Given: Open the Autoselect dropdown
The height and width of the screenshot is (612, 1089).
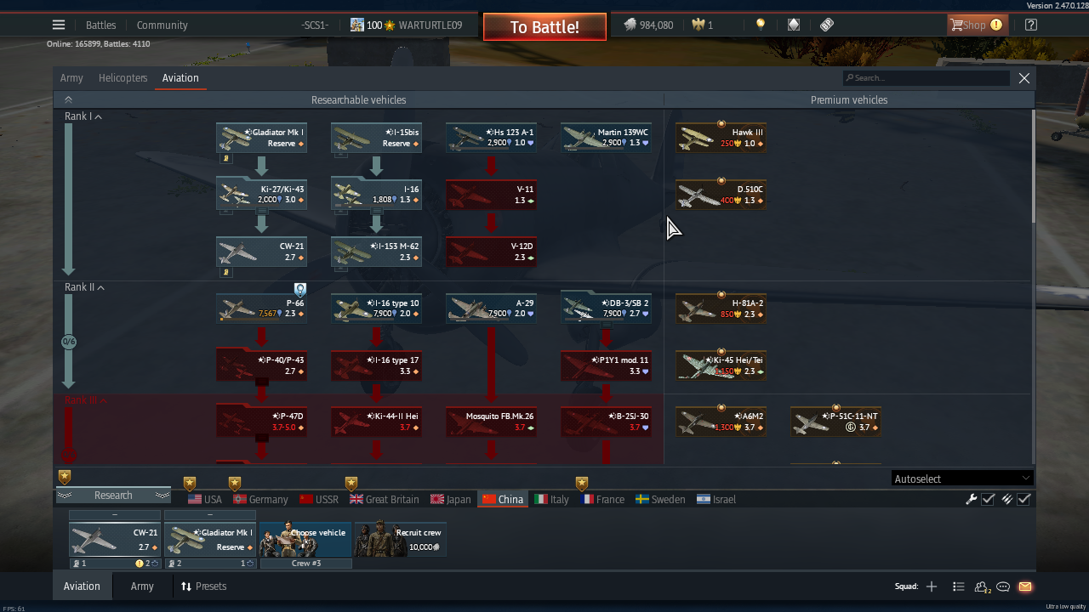Looking at the screenshot, I should tap(962, 479).
